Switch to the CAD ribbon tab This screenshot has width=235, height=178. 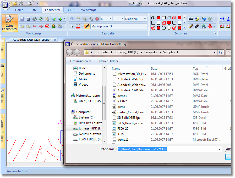click(71, 10)
